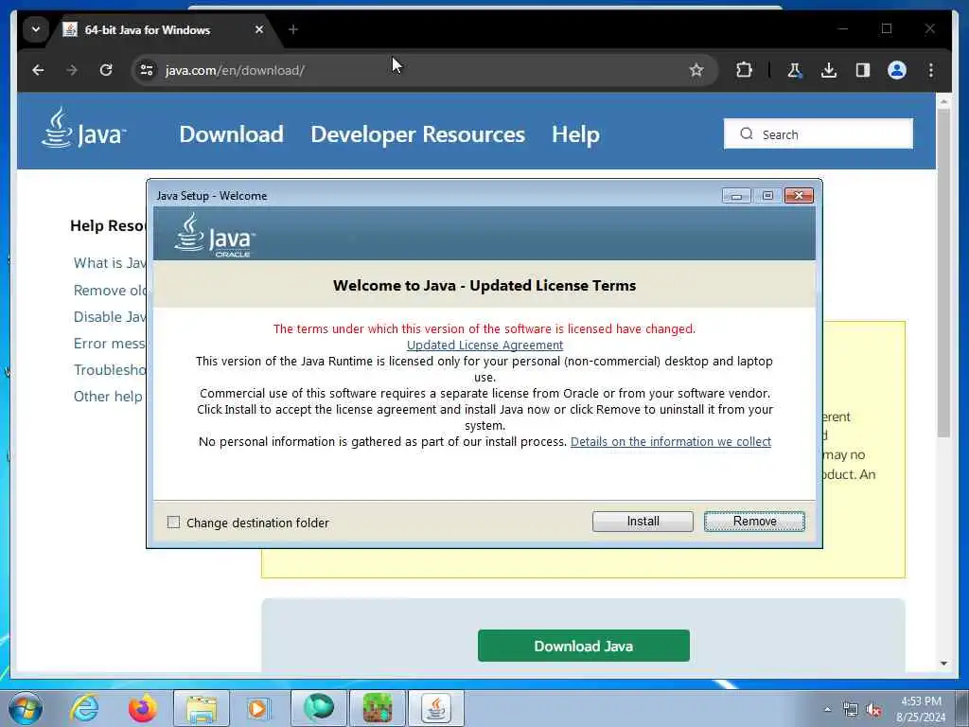969x727 pixels.
Task: Open the Java installer taskbar icon
Action: 436,708
